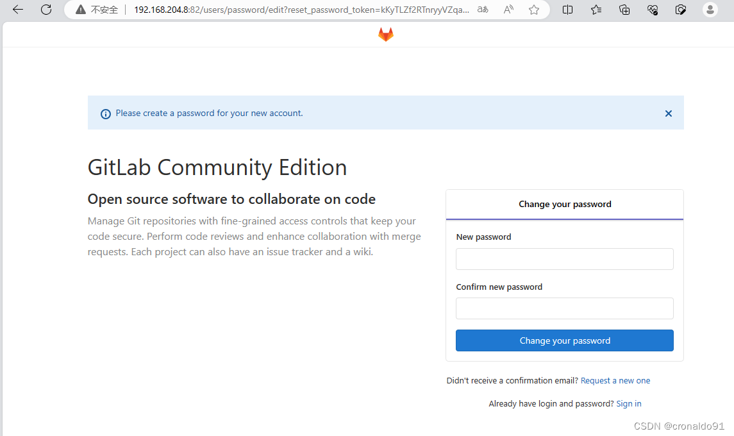The width and height of the screenshot is (734, 436).
Task: Click the 'New password' label
Action: [x=483, y=237]
